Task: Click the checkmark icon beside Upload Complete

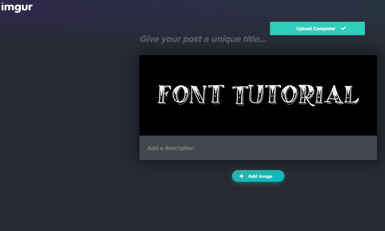Action: pyautogui.click(x=343, y=28)
